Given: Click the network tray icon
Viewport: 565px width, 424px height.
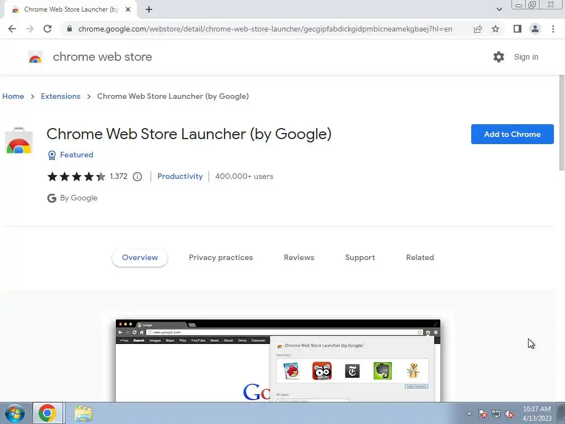Looking at the screenshot, I should tap(496, 414).
